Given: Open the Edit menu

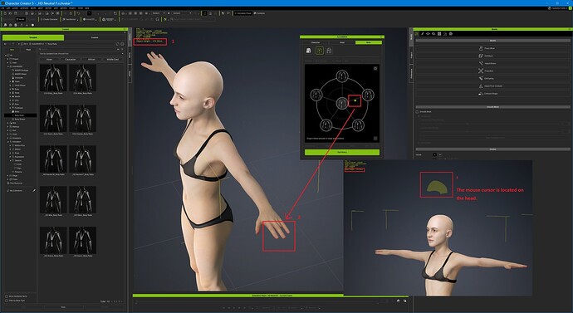Looking at the screenshot, I should [8, 8].
